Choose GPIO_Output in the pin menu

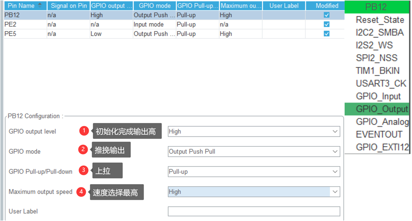[x=381, y=109]
